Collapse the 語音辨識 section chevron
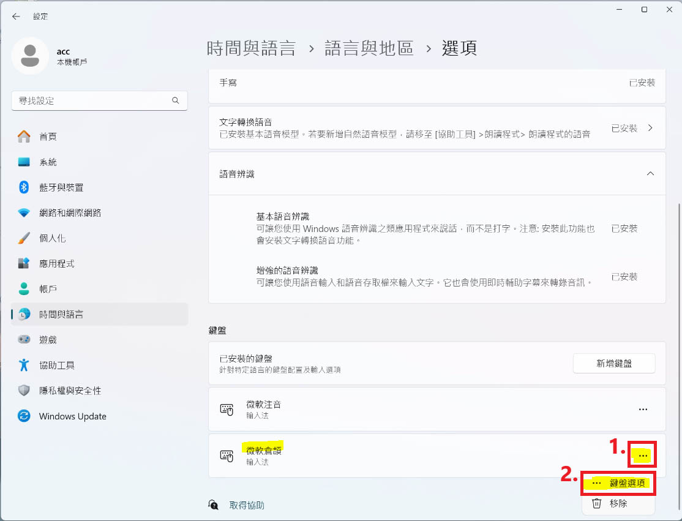Viewport: 682px width, 521px height. [x=650, y=174]
